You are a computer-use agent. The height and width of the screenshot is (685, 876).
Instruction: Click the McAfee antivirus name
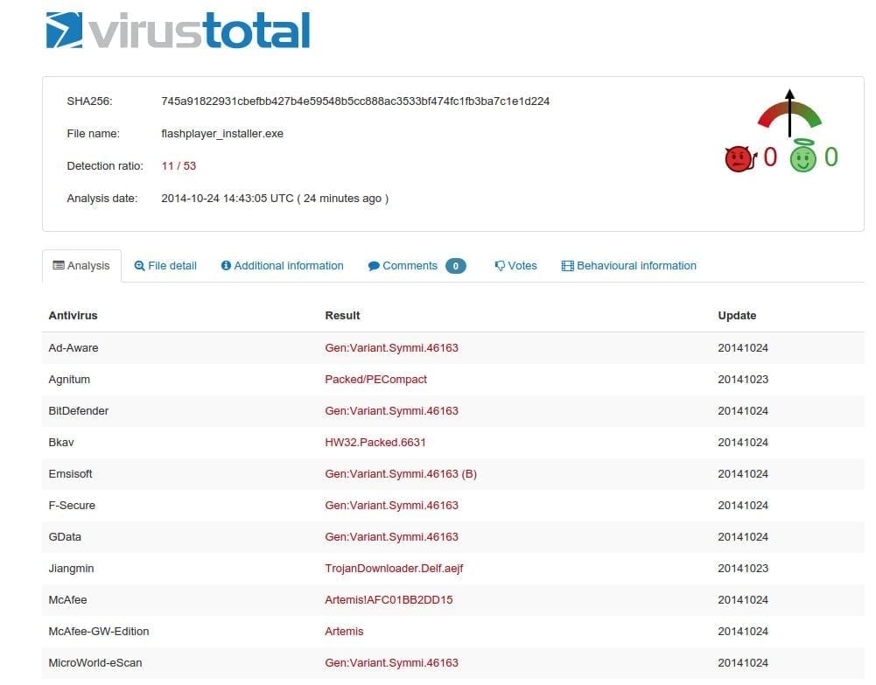click(67, 599)
